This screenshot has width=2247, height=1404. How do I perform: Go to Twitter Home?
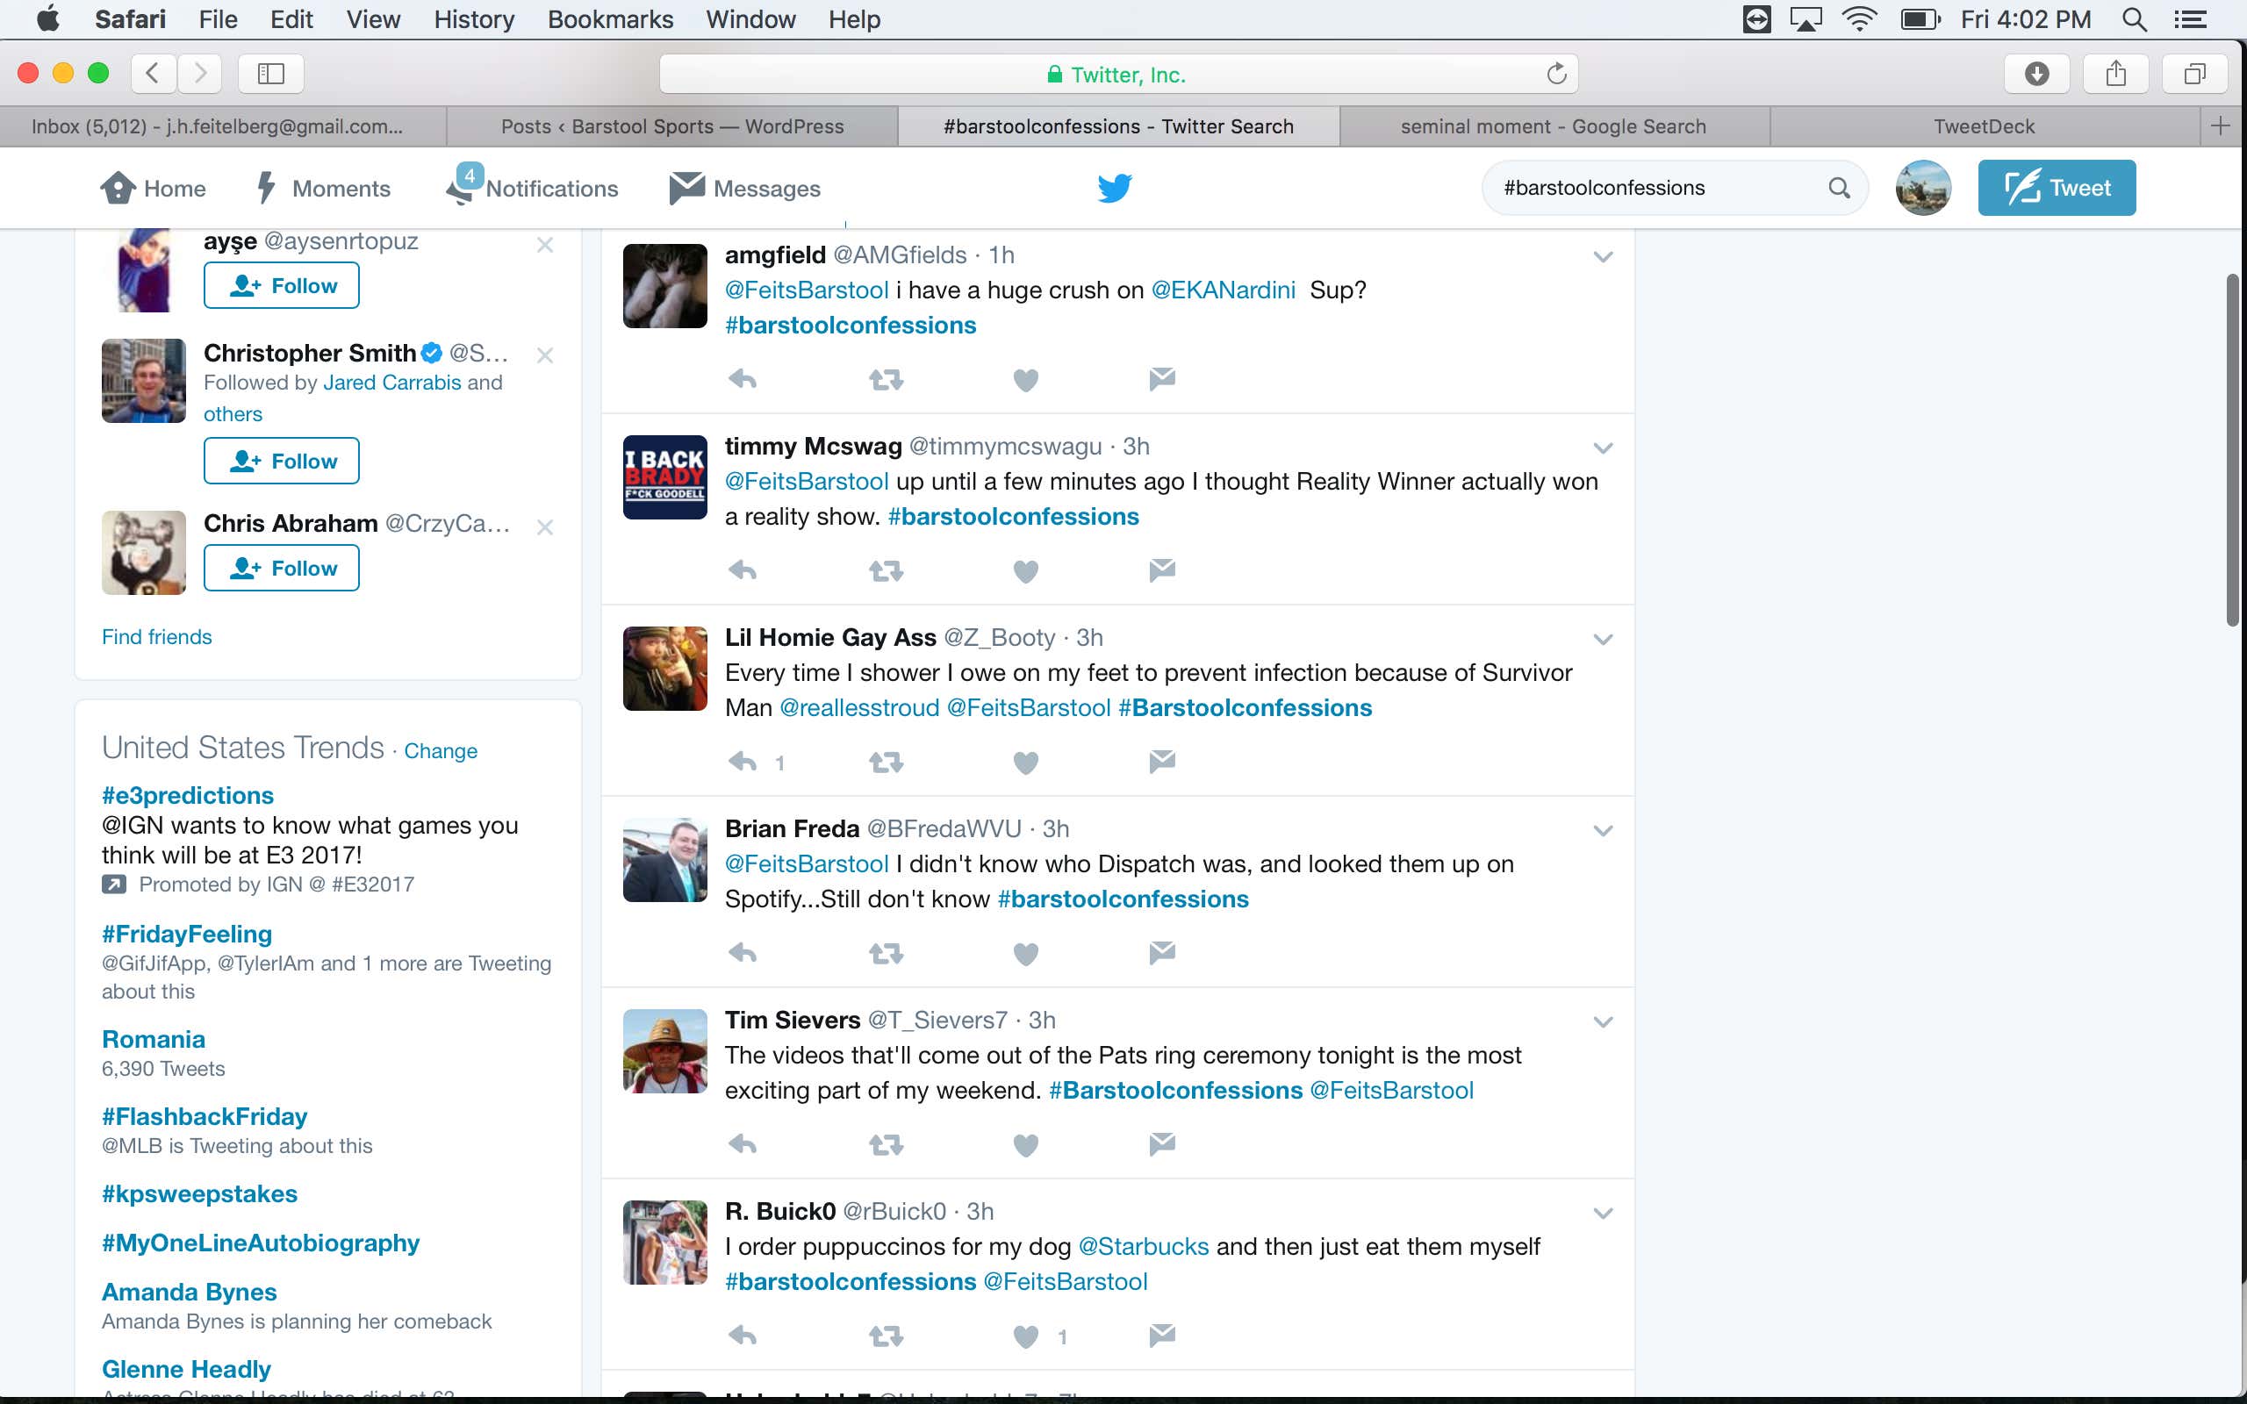pos(154,188)
